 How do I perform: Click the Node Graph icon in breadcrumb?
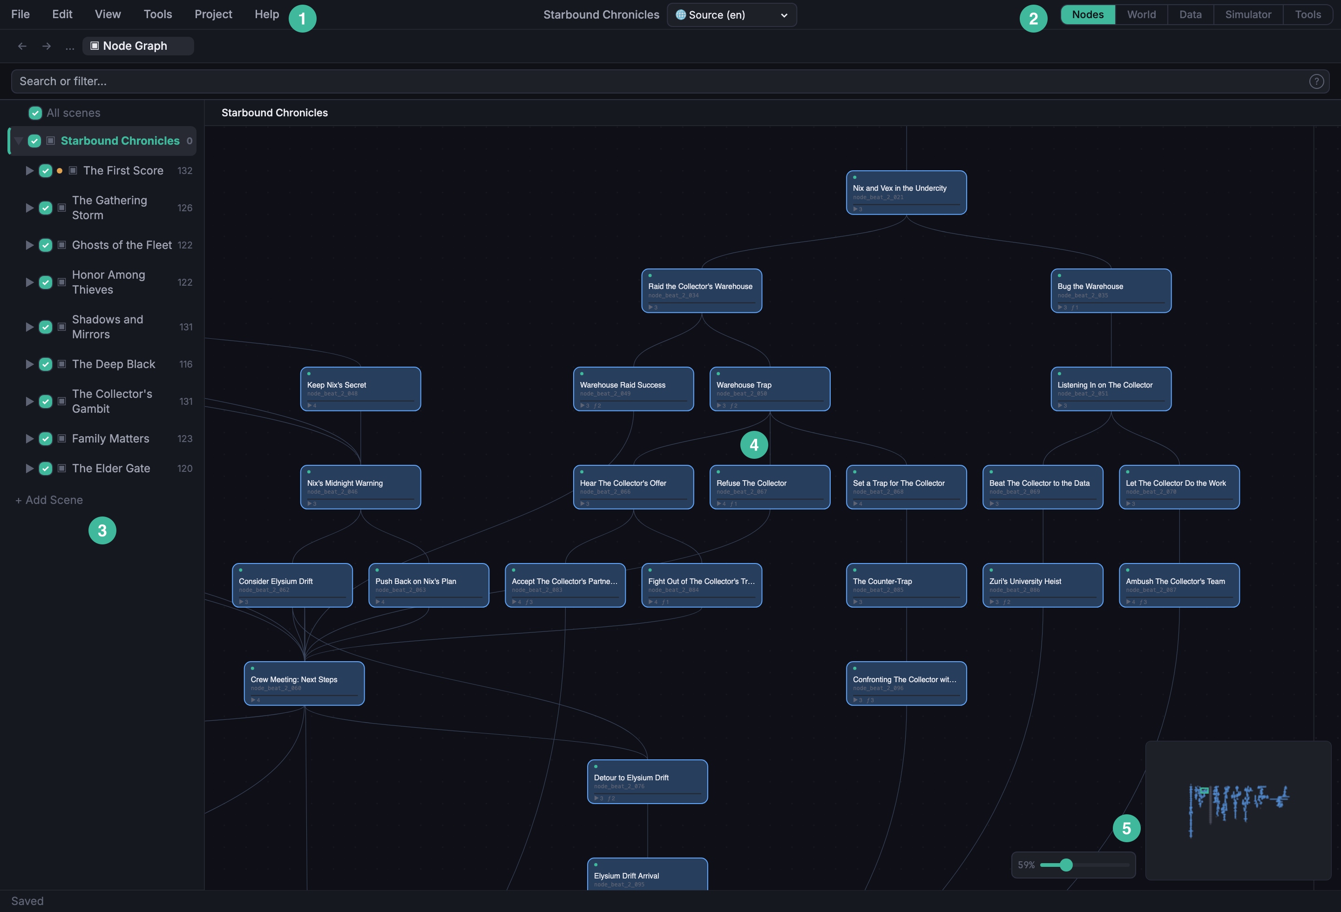click(95, 46)
